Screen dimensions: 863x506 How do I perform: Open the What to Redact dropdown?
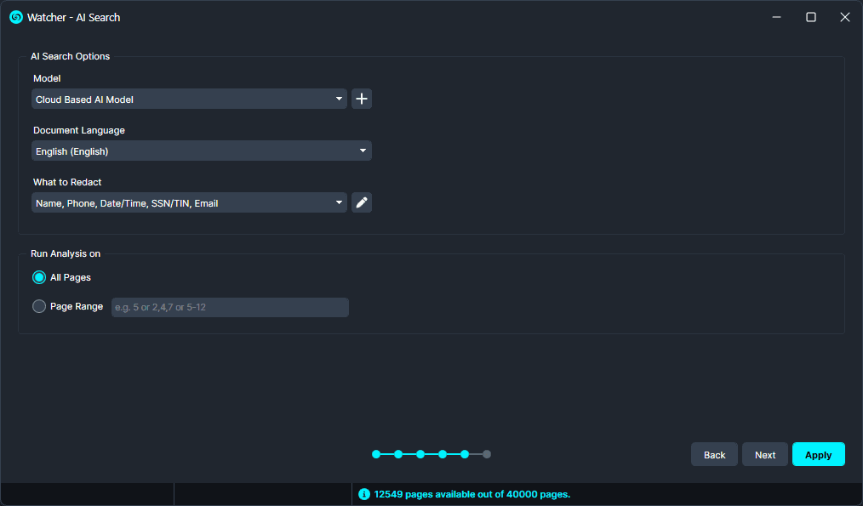[x=189, y=202]
